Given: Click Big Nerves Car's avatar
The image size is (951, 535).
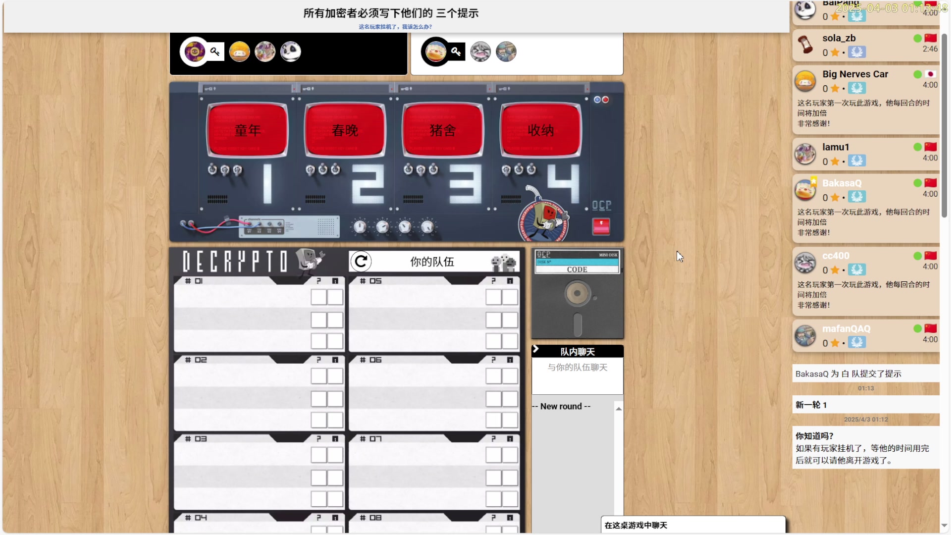Looking at the screenshot, I should 805,81.
